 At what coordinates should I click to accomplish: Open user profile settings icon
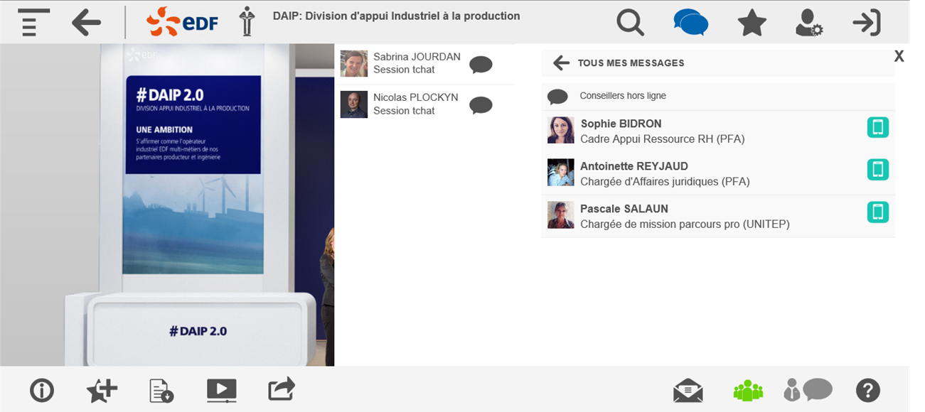pyautogui.click(x=809, y=23)
